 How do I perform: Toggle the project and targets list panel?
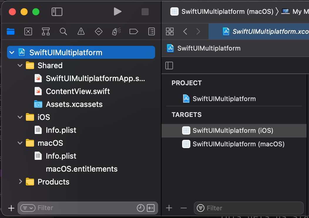point(169,65)
